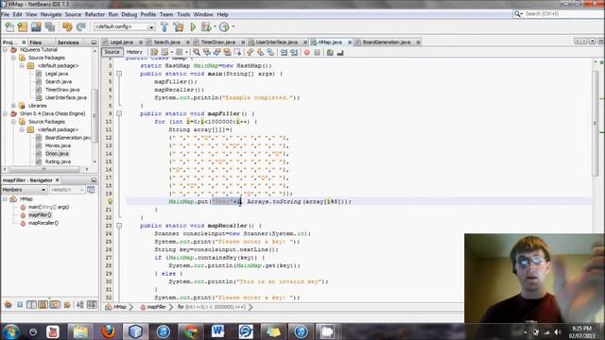
Task: Click the clock in the system tray
Action: (582, 331)
